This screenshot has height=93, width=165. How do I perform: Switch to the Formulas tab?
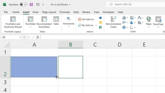coord(65,12)
